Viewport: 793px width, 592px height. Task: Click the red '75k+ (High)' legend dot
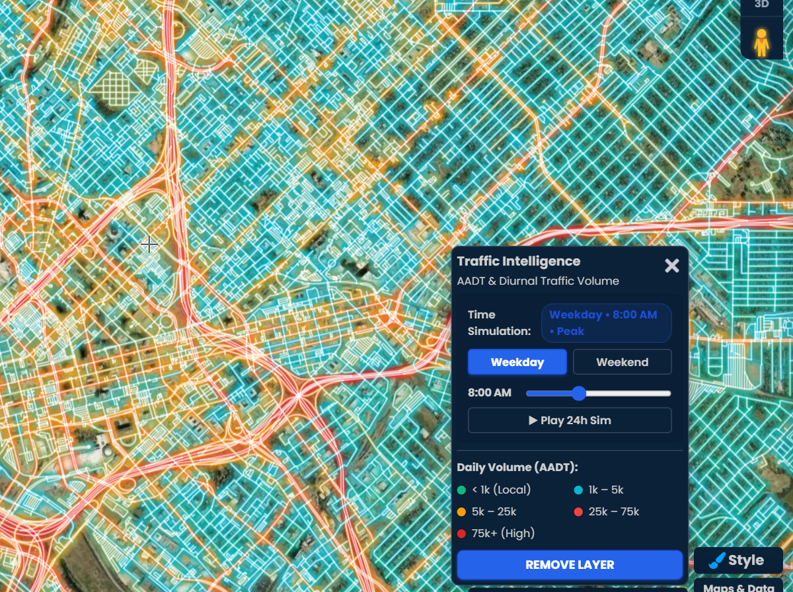[x=461, y=533]
